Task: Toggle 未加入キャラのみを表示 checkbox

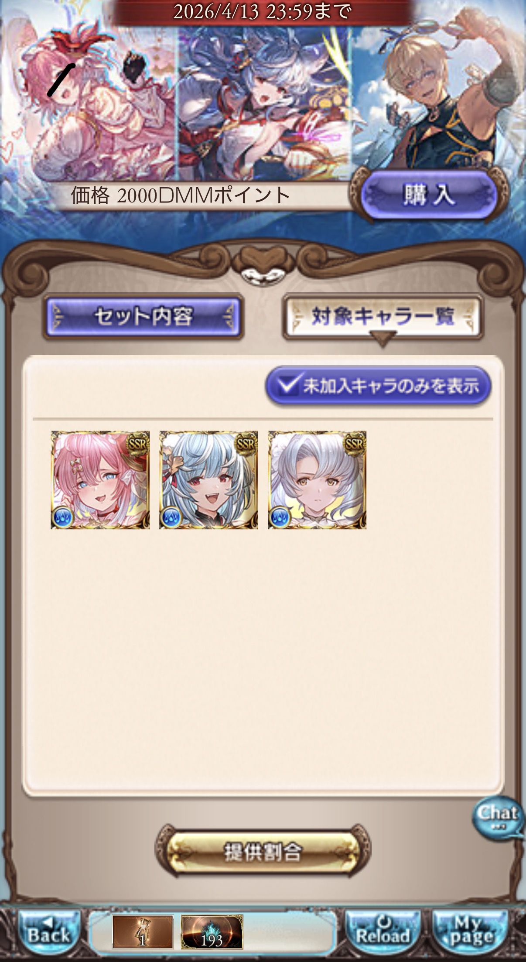Action: point(378,386)
